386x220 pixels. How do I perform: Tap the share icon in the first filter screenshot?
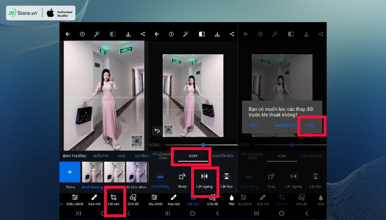[x=143, y=34]
